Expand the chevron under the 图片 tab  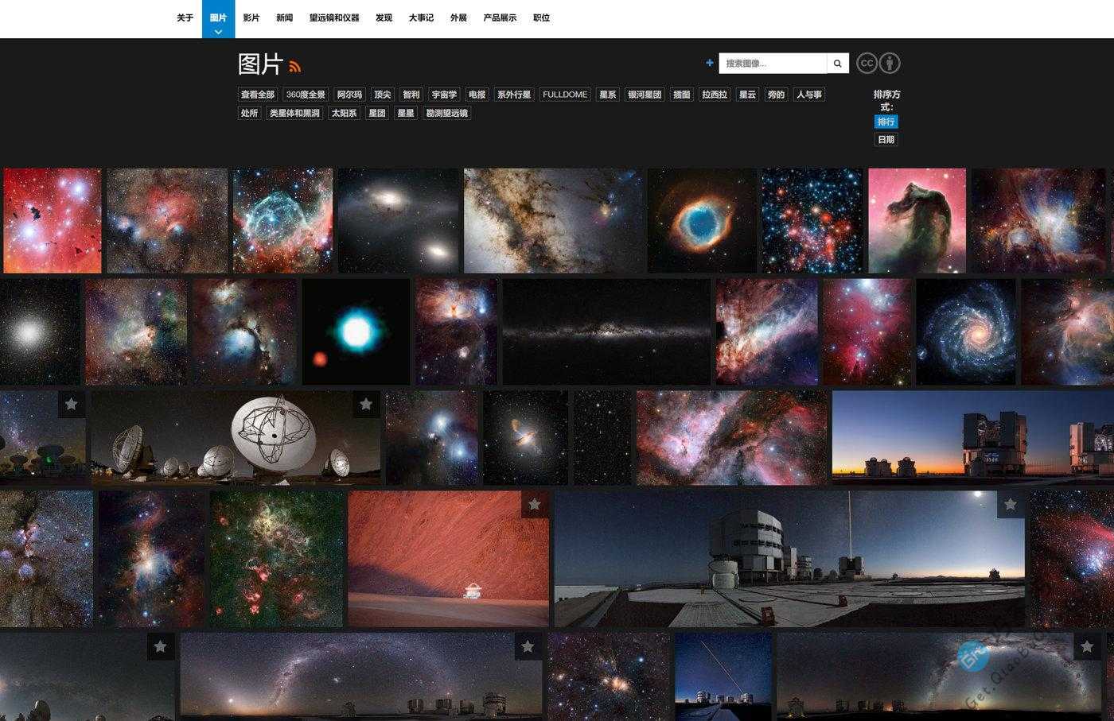[216, 31]
